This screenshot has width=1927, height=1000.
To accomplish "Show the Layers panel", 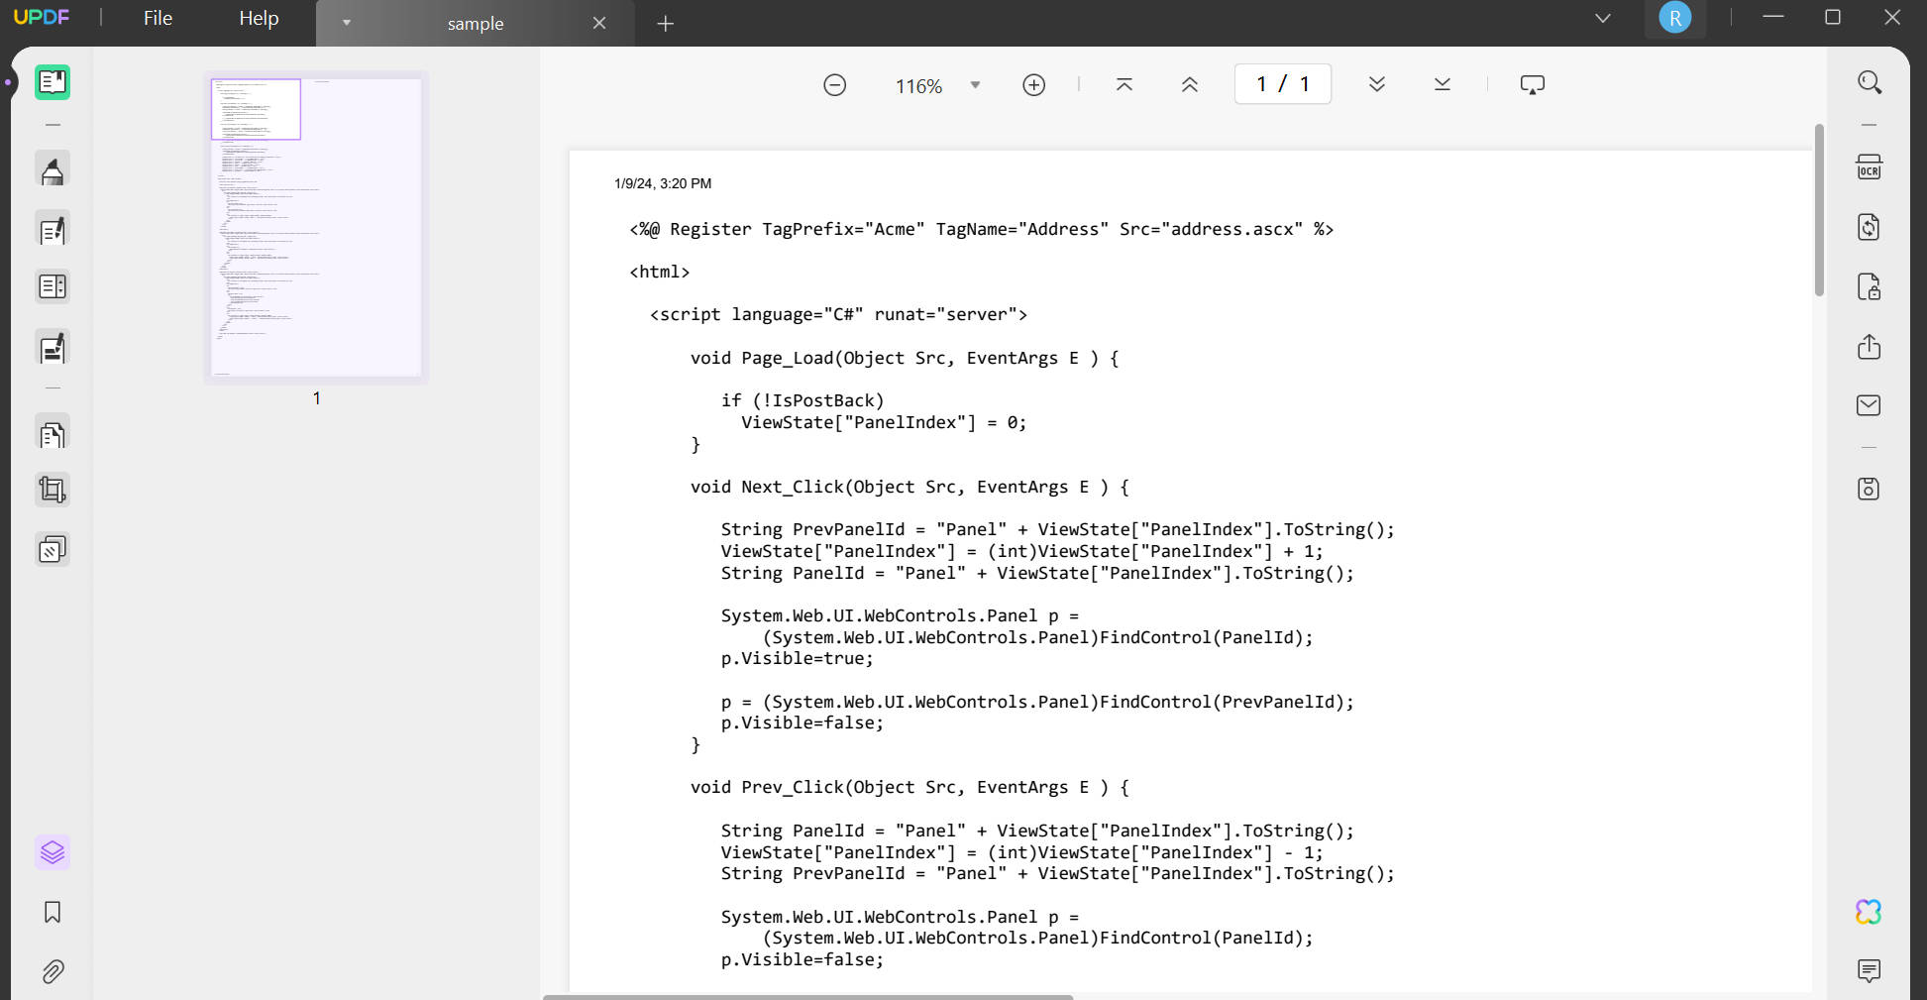I will coord(53,852).
